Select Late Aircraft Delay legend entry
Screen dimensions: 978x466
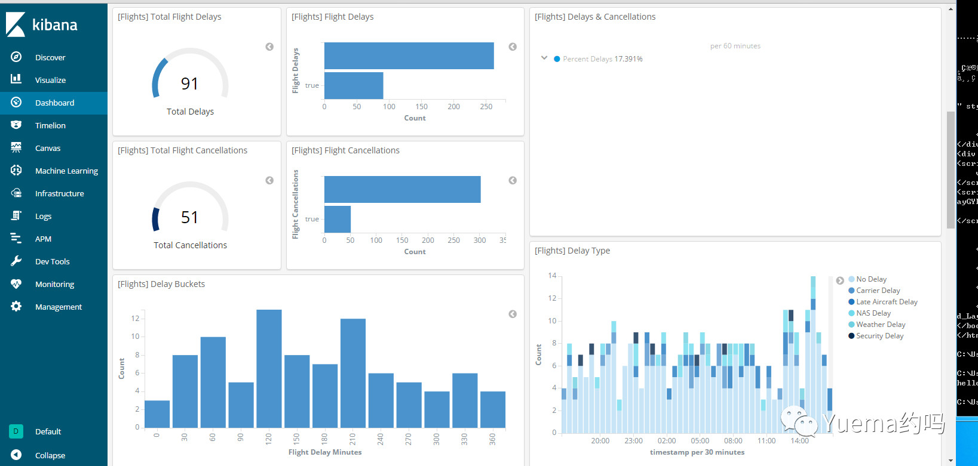pos(883,302)
